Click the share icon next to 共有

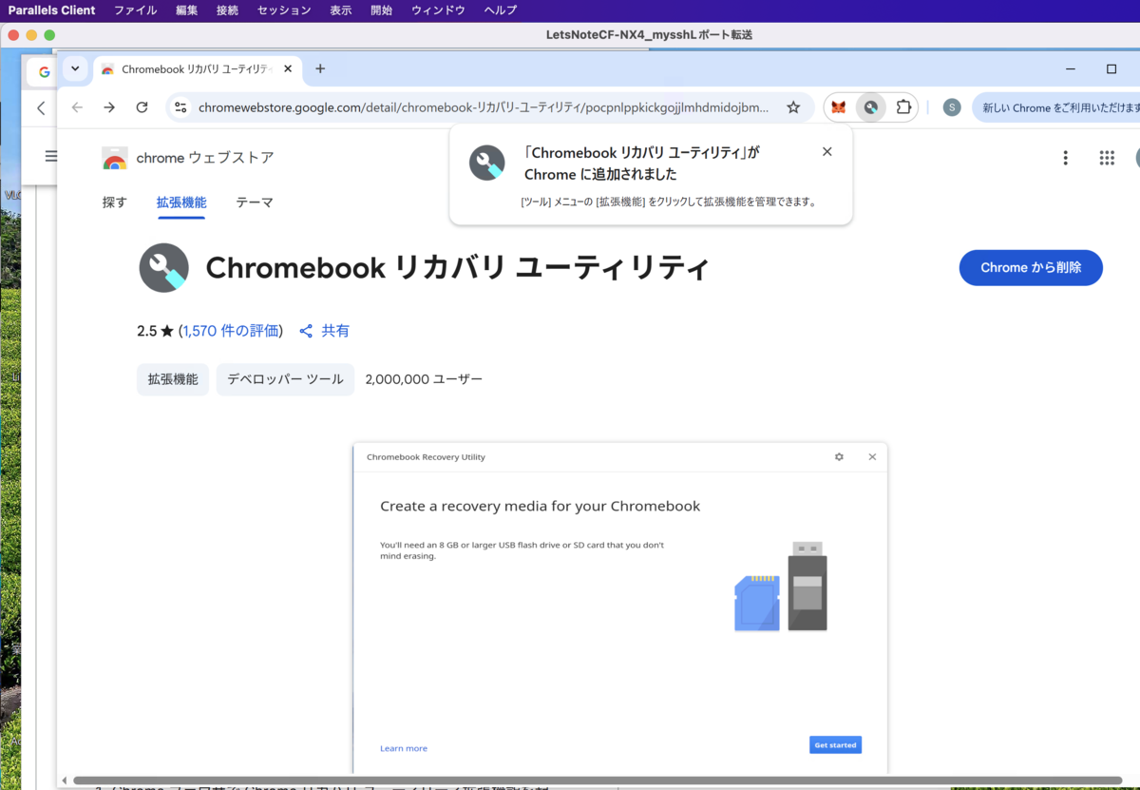(x=306, y=331)
